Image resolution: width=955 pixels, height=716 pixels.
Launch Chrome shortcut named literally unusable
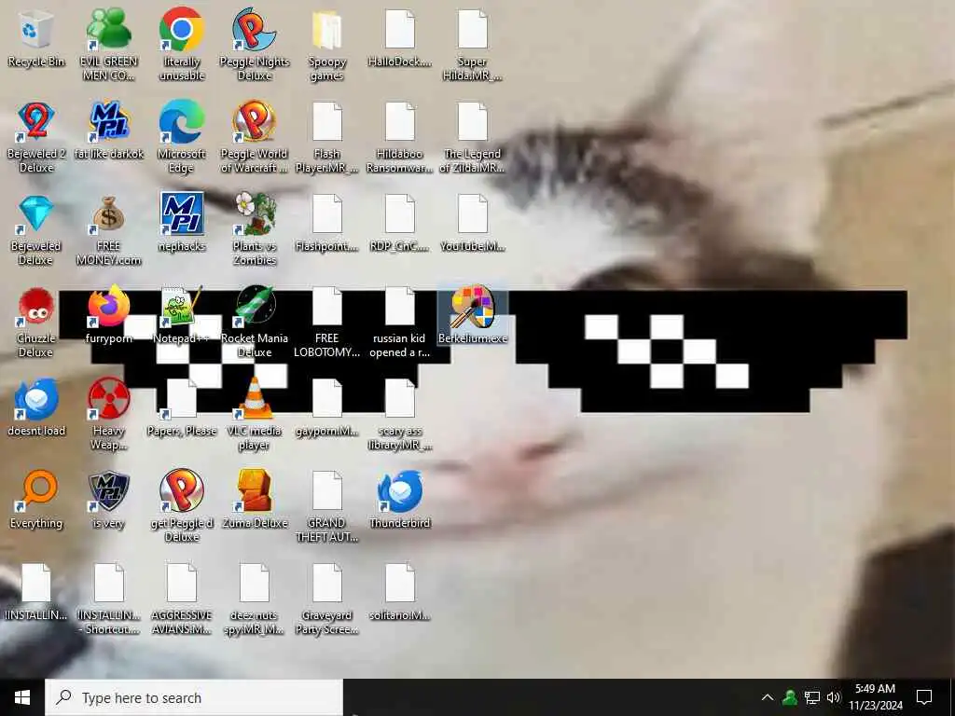coord(182,45)
